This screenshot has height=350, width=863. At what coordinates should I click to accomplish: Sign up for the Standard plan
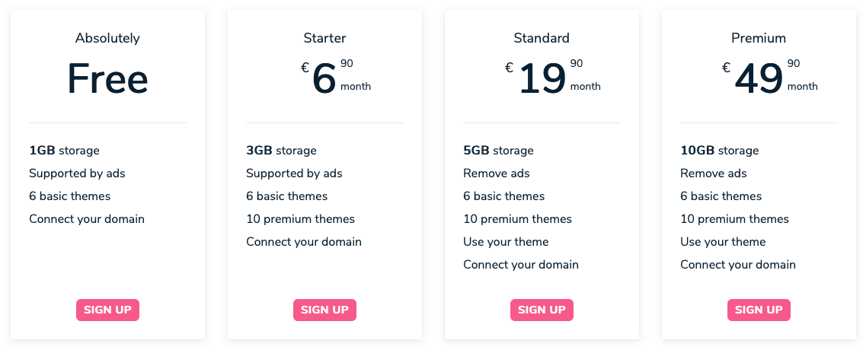(x=542, y=310)
